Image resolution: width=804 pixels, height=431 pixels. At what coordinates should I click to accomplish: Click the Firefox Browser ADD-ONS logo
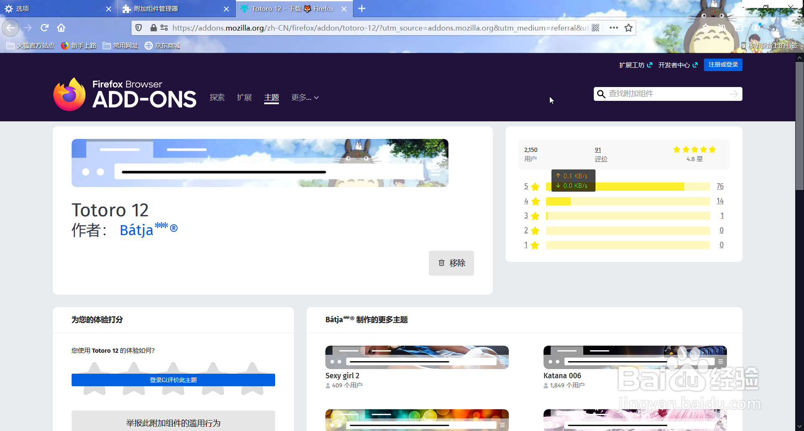click(125, 94)
